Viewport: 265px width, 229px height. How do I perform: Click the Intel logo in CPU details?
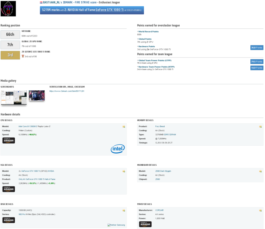(x=118, y=149)
